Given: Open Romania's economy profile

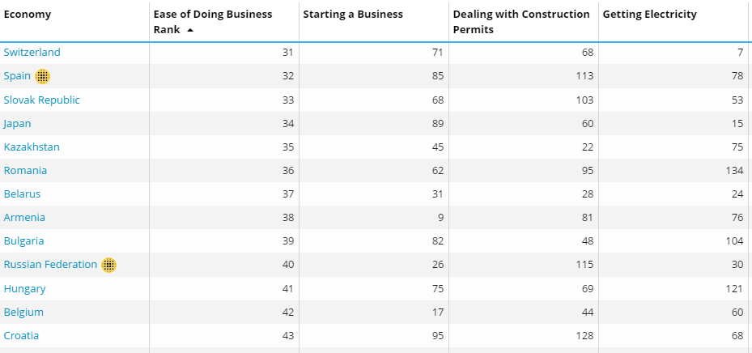Looking at the screenshot, I should [25, 170].
